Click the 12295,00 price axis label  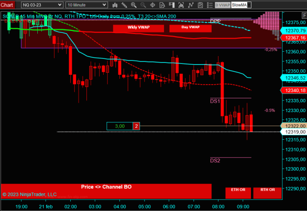[295, 179]
